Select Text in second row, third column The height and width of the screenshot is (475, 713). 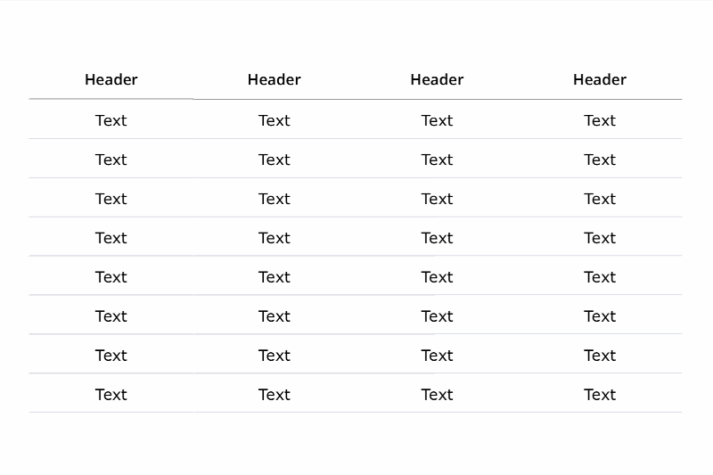coord(437,160)
